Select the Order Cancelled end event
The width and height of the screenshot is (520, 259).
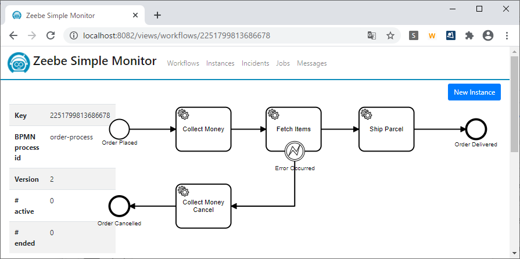click(x=119, y=206)
